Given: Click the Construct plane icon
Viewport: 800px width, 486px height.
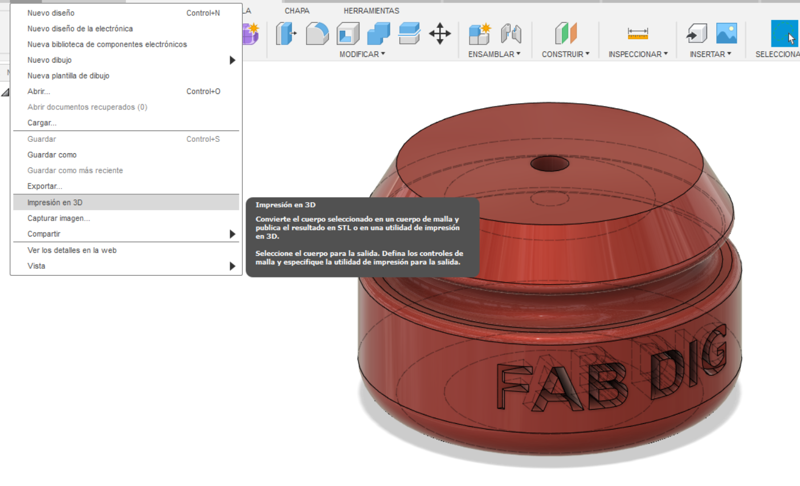Looking at the screenshot, I should (x=566, y=34).
